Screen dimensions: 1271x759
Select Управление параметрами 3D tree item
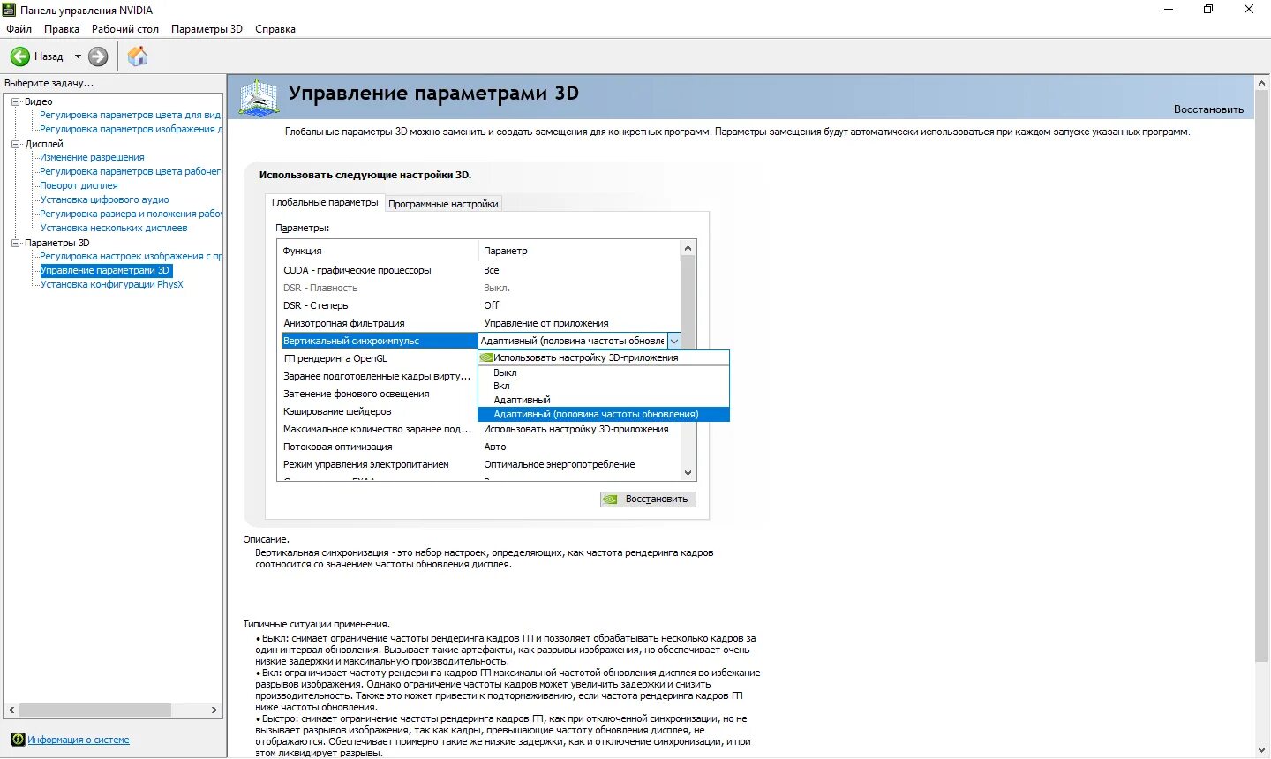[105, 270]
